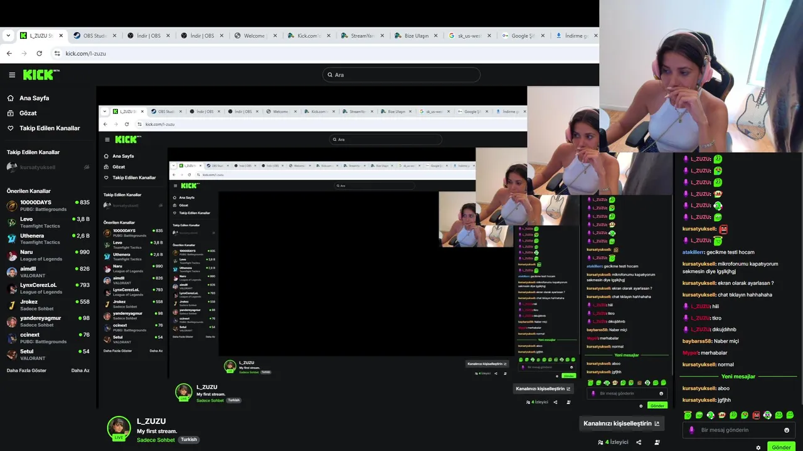Open recommended channel ccinext
Screen dimensions: 803x451
(48, 338)
